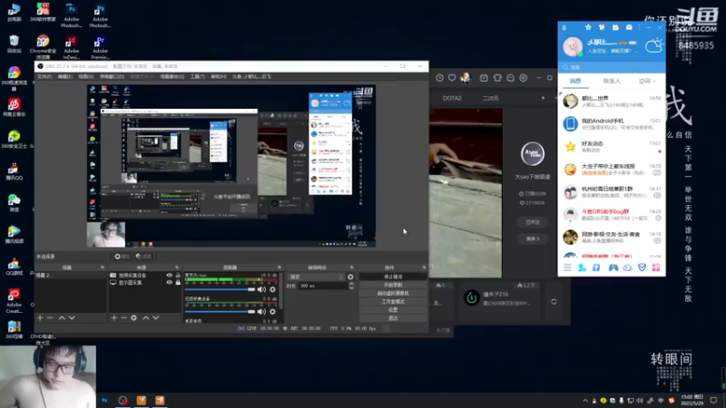Click the 300 ms transition duration field
The image size is (726, 408).
[323, 286]
